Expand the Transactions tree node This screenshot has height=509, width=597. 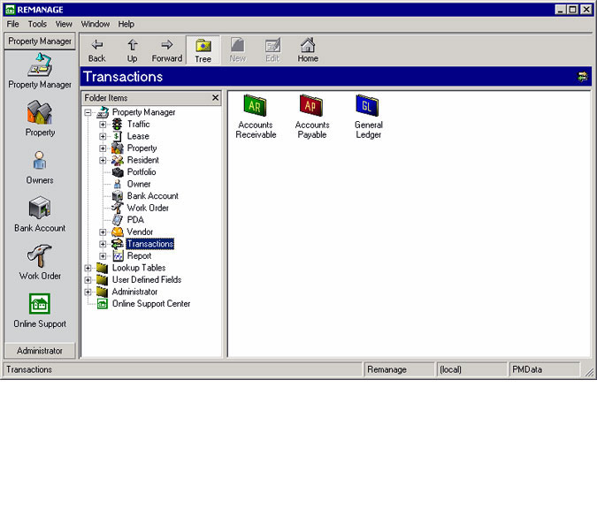point(103,244)
